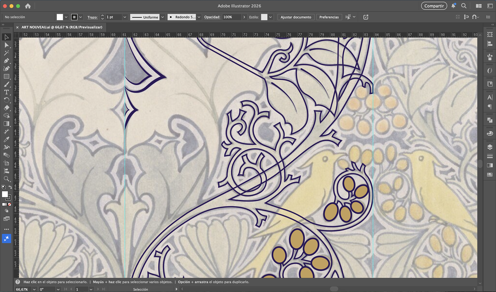Click the Home icon
The width and height of the screenshot is (496, 292).
[28, 6]
